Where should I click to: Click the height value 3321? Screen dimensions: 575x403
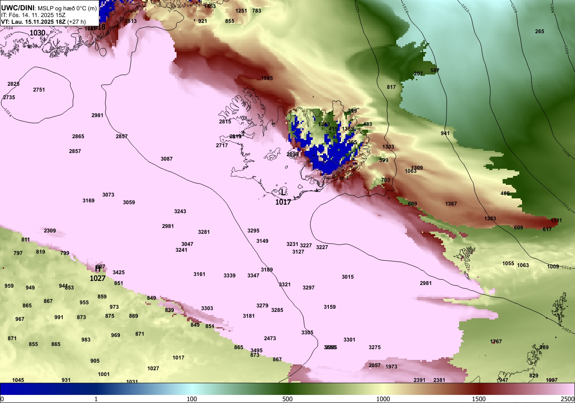click(x=285, y=285)
